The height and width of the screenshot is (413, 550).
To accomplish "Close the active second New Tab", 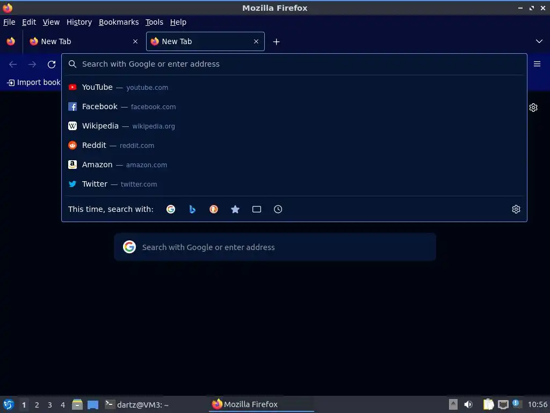I will (x=256, y=41).
